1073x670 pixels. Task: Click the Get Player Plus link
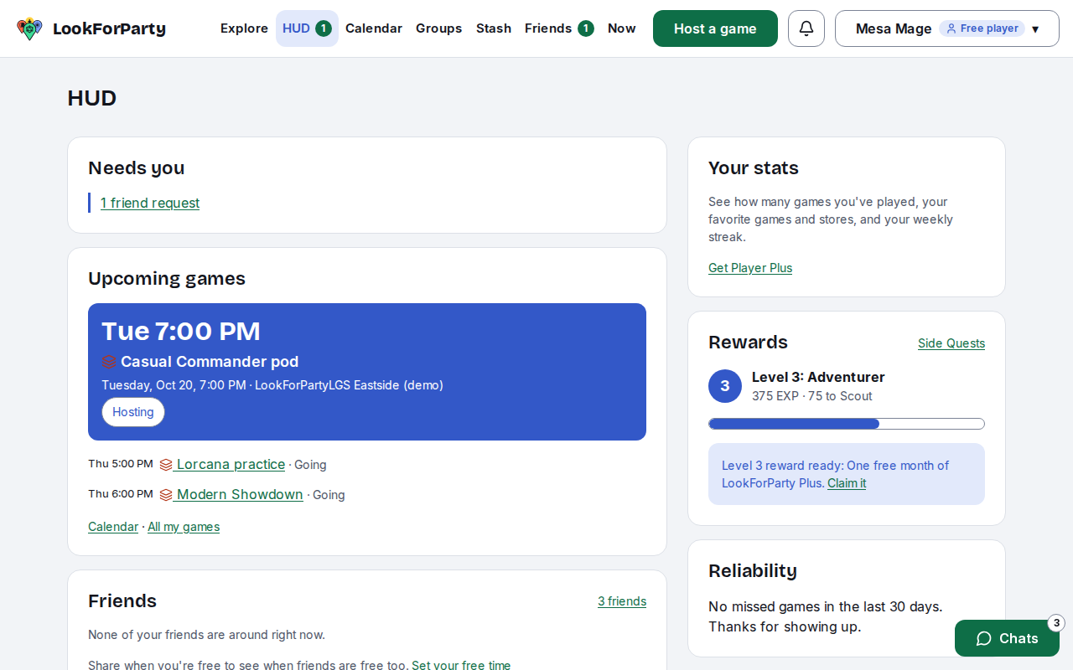pyautogui.click(x=750, y=268)
